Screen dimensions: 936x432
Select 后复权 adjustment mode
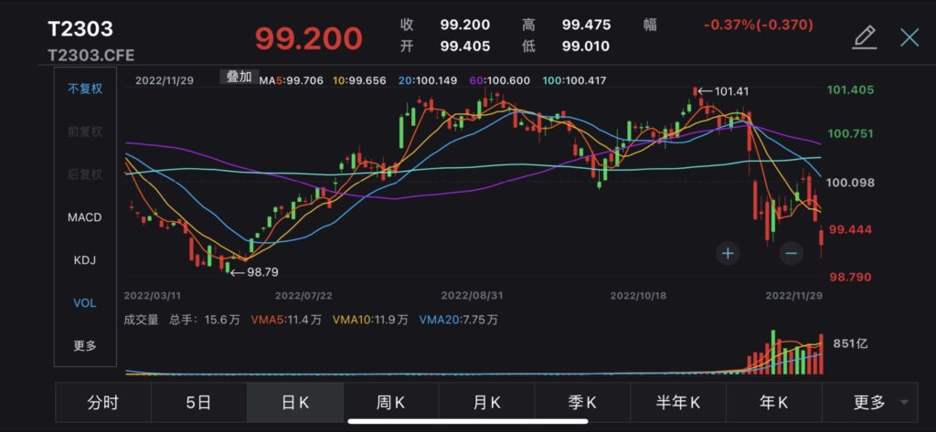[x=85, y=174]
